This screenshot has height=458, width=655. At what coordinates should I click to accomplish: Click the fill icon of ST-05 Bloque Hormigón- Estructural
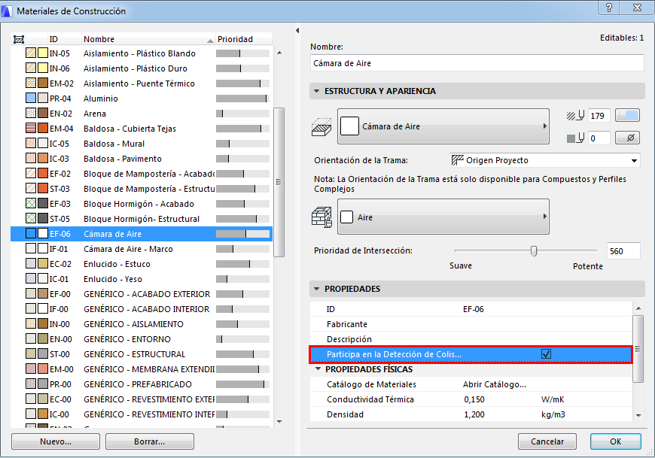point(31,219)
